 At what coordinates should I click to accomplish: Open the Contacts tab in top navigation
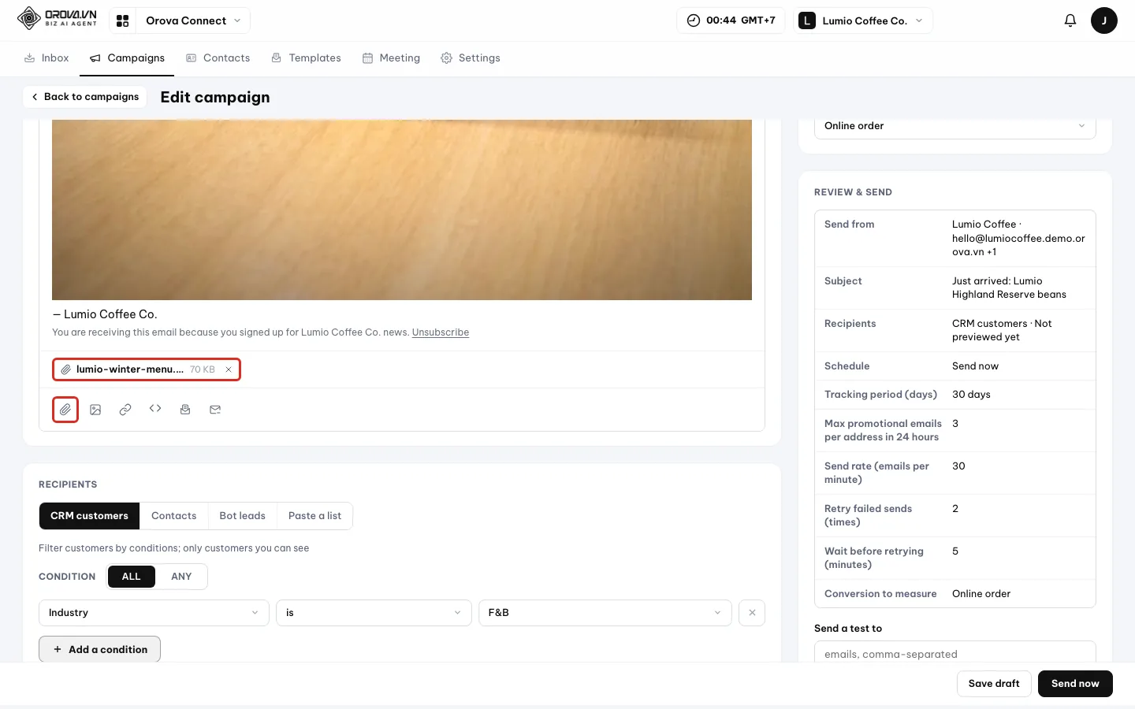click(x=218, y=58)
